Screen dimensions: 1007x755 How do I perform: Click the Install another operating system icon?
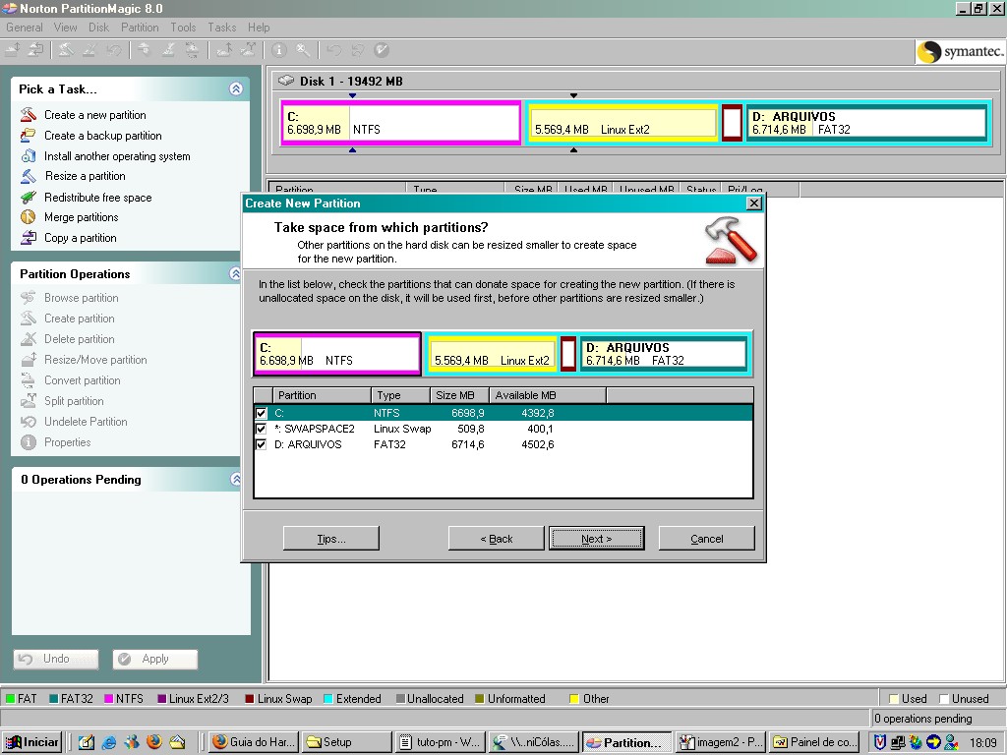pos(29,156)
